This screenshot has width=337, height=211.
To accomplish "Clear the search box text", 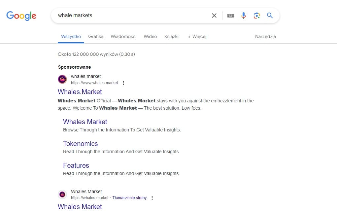I will pyautogui.click(x=214, y=16).
